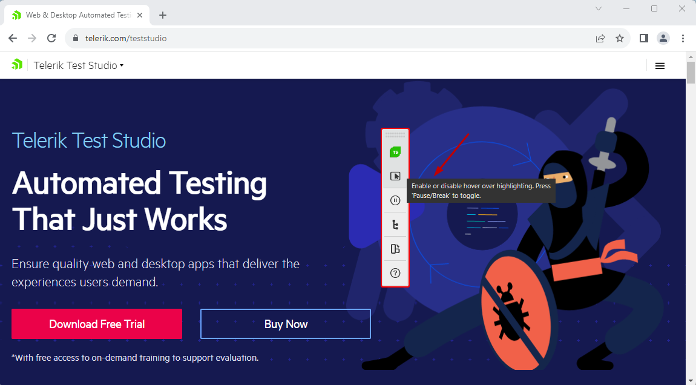Open the Chrome profile avatar
696x385 pixels.
(663, 38)
